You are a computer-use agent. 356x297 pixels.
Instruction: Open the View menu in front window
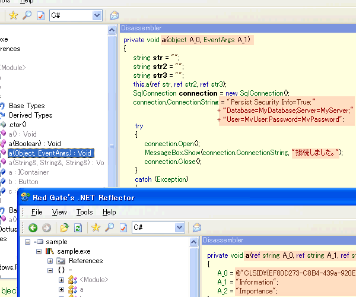[x=59, y=212]
